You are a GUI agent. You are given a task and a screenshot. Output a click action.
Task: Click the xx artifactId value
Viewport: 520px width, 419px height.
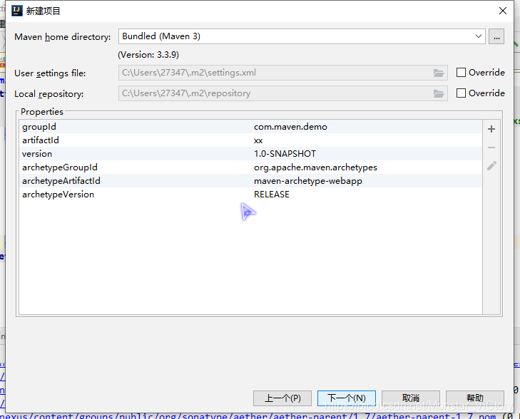[258, 140]
